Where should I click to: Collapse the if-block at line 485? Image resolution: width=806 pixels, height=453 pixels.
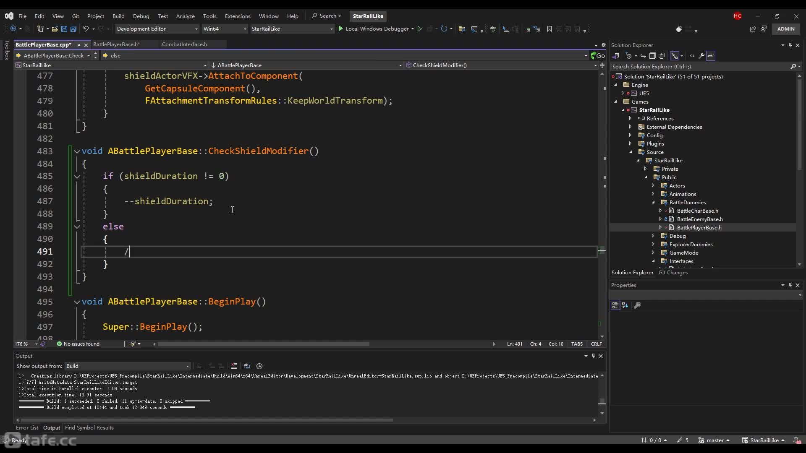click(78, 176)
